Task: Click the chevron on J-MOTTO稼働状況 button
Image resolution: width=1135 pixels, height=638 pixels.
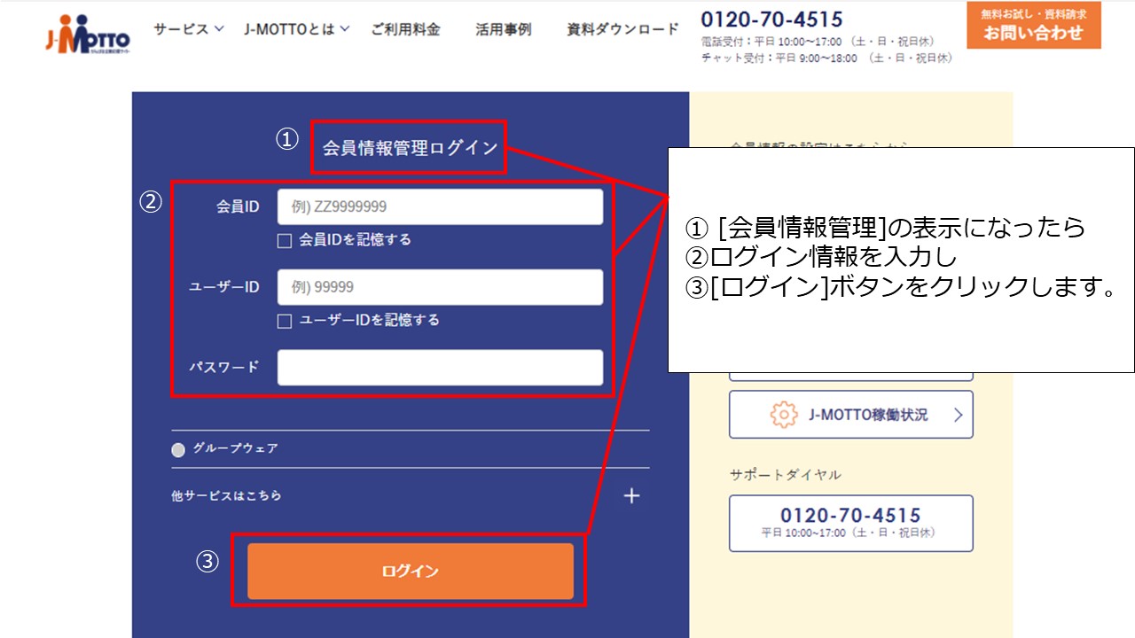Action: pos(958,415)
